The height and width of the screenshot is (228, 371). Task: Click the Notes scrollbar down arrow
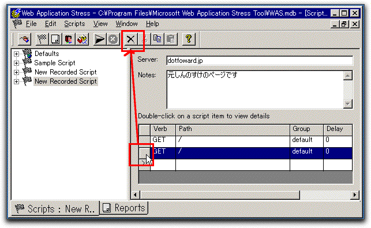[x=347, y=104]
